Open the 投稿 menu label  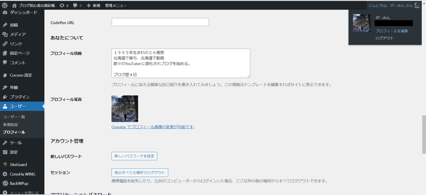point(14,25)
